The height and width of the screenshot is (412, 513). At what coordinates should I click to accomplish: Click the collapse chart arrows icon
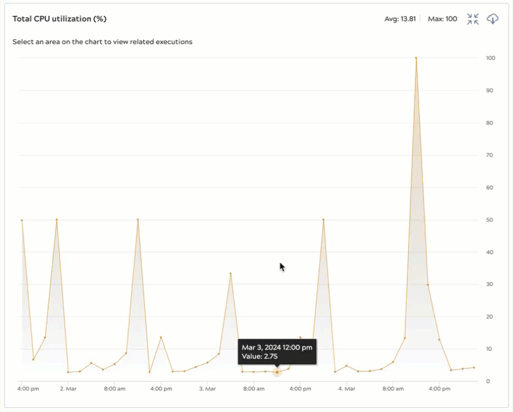pos(472,19)
